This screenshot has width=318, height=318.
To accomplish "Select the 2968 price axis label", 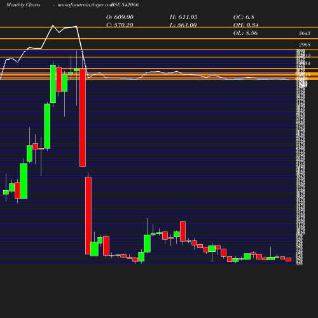I will [x=305, y=45].
